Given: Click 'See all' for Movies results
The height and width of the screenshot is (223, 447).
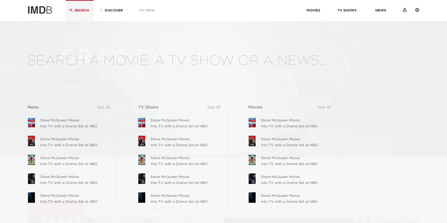Looking at the screenshot, I should [324, 107].
